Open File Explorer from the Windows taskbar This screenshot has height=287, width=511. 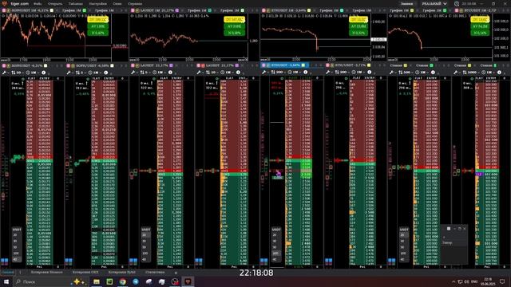coord(97,281)
